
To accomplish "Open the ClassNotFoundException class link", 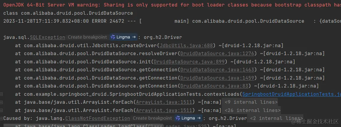I will coord(98,118).
